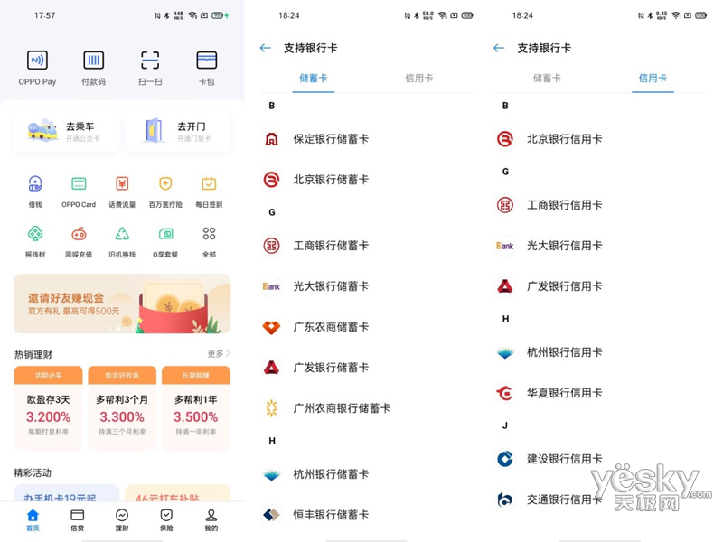Choose 北京银行信用卡
This screenshot has width=723, height=542.
point(600,139)
